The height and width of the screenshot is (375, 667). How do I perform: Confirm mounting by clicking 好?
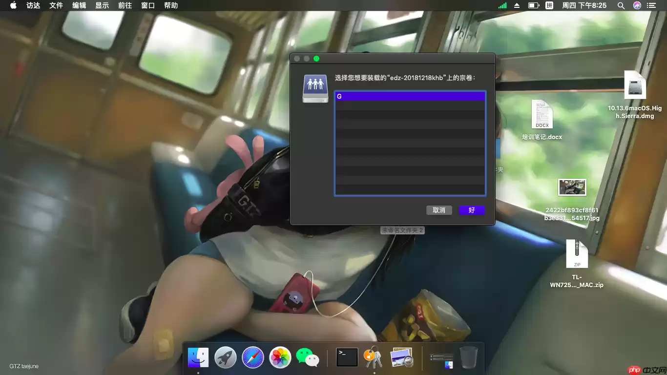coord(471,210)
